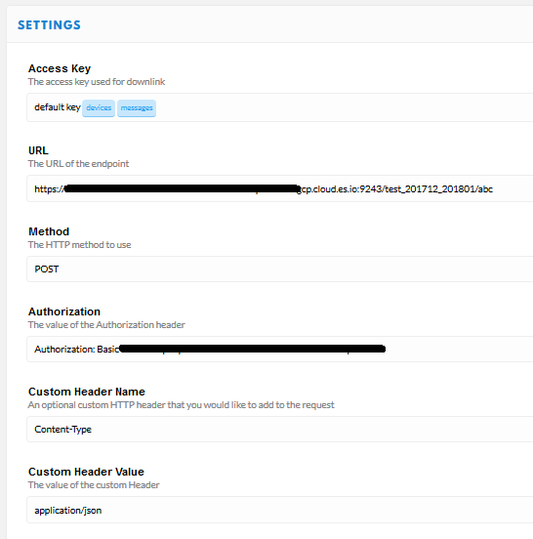533x539 pixels.
Task: Focus the Custom Header Name field containing Content-Type
Action: [x=280, y=429]
